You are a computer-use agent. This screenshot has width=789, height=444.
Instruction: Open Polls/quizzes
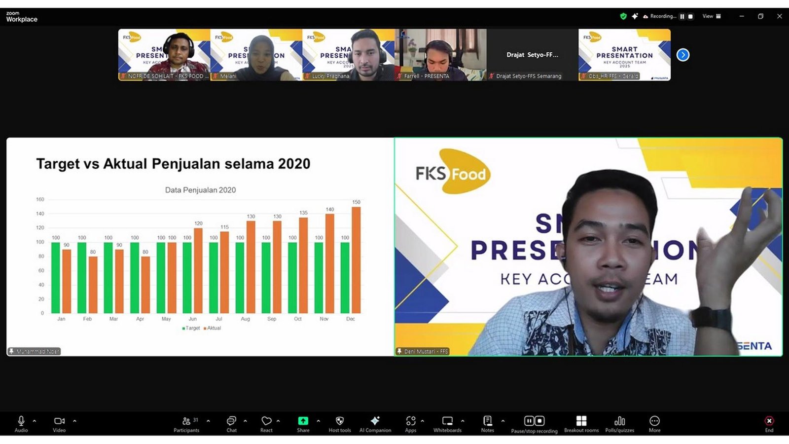coord(620,423)
